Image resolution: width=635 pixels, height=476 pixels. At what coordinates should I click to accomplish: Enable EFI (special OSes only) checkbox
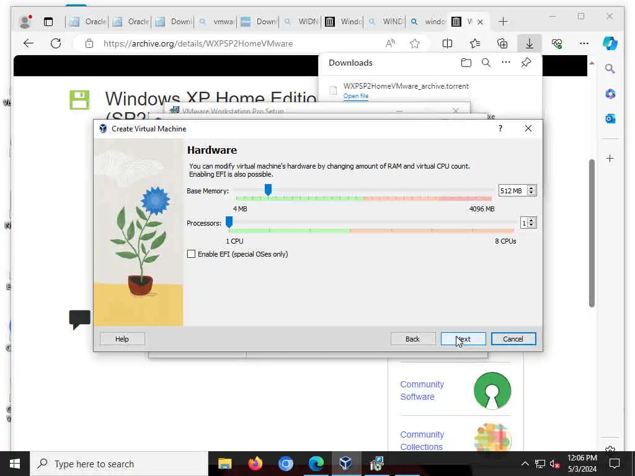191,253
